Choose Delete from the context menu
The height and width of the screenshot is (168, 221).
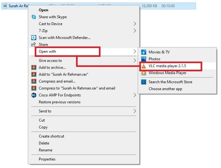pyautogui.click(x=84, y=143)
